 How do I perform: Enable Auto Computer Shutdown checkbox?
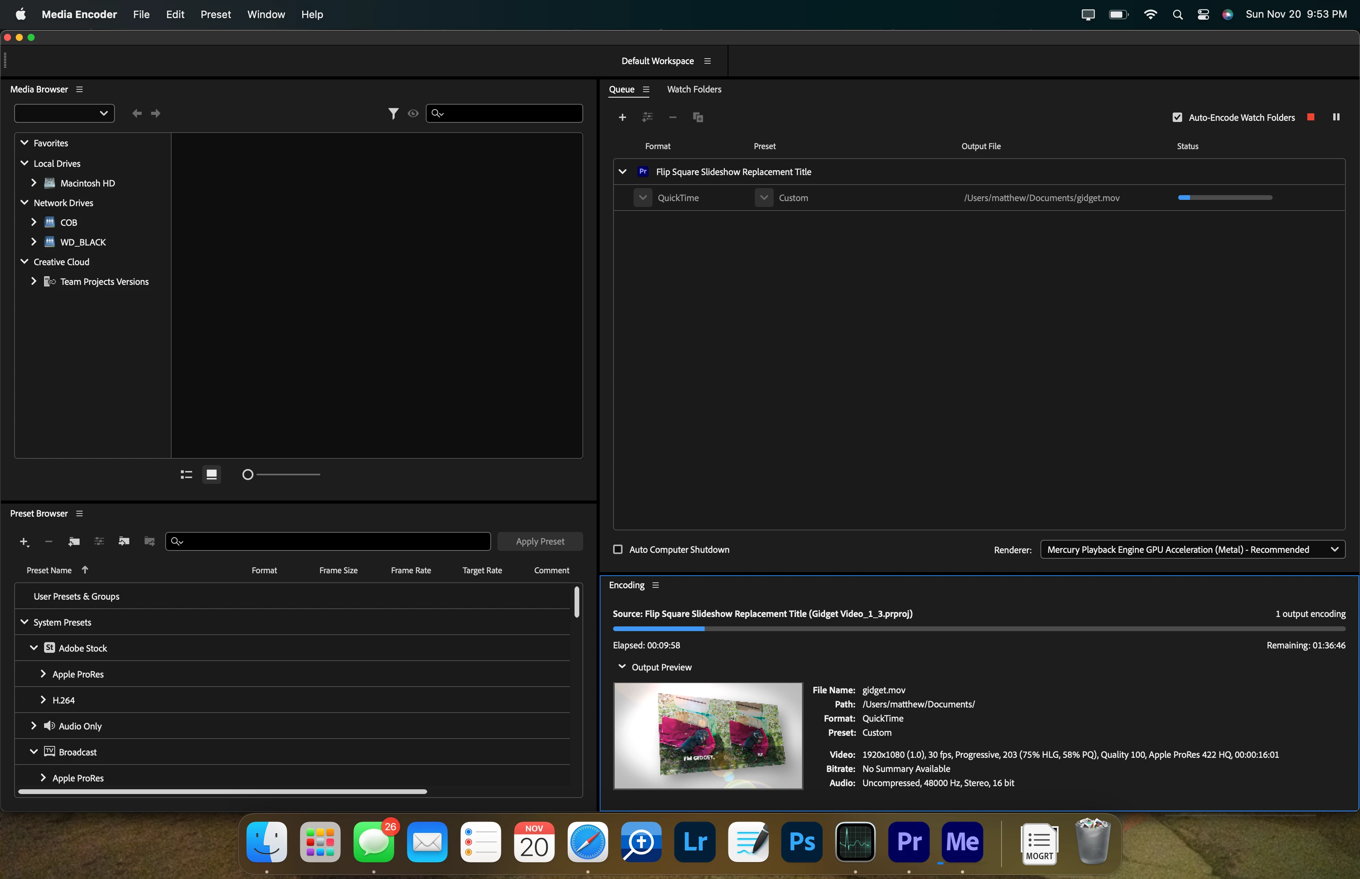tap(617, 549)
